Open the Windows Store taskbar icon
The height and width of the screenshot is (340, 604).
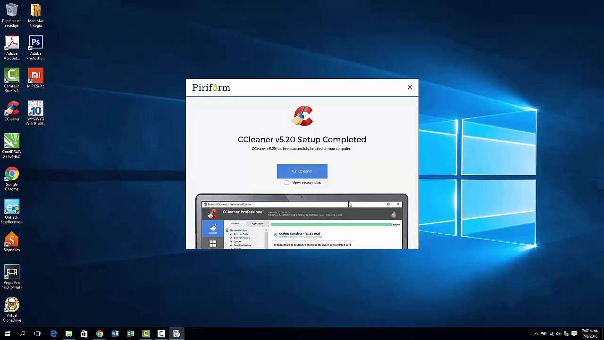tap(84, 333)
